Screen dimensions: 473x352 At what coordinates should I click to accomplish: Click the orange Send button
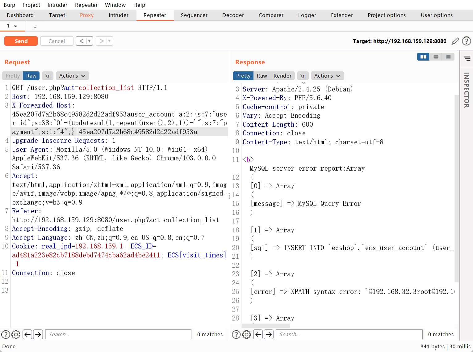[21, 41]
